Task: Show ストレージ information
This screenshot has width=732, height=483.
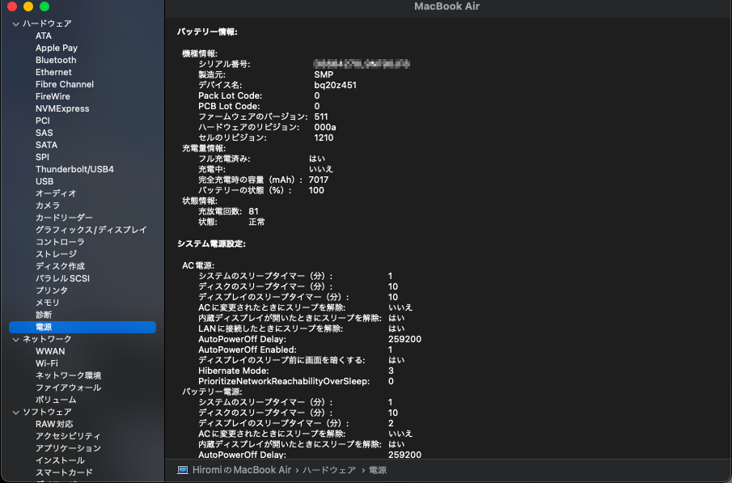Action: tap(56, 254)
